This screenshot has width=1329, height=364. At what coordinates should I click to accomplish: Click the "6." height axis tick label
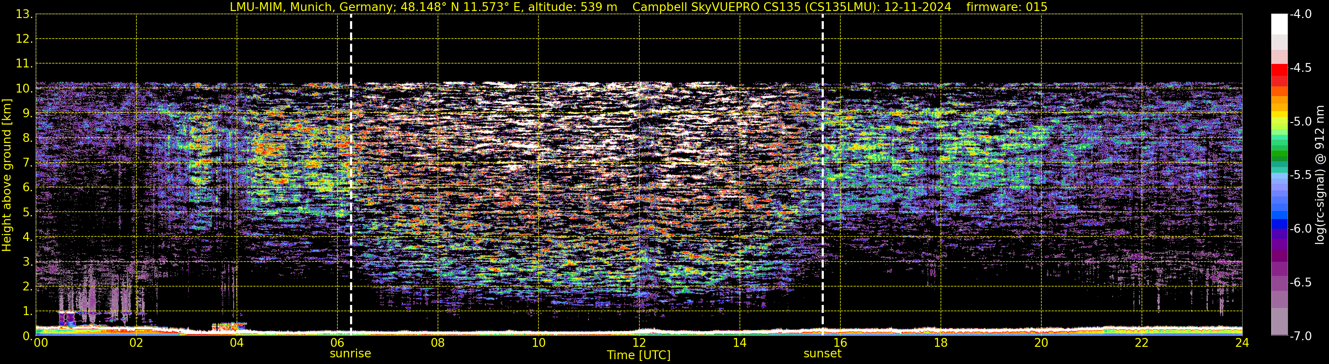[28, 188]
